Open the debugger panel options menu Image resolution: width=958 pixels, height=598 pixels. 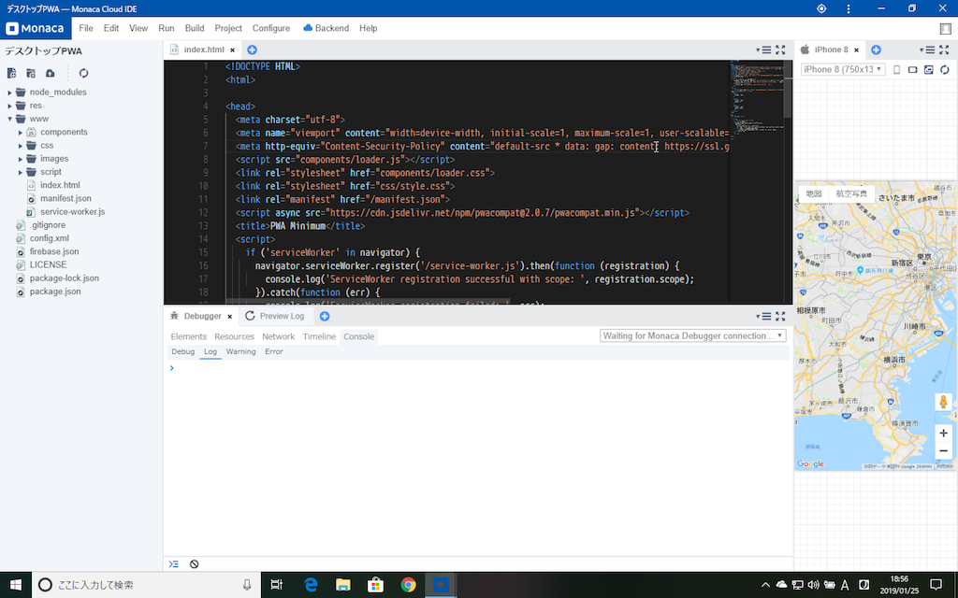click(763, 316)
